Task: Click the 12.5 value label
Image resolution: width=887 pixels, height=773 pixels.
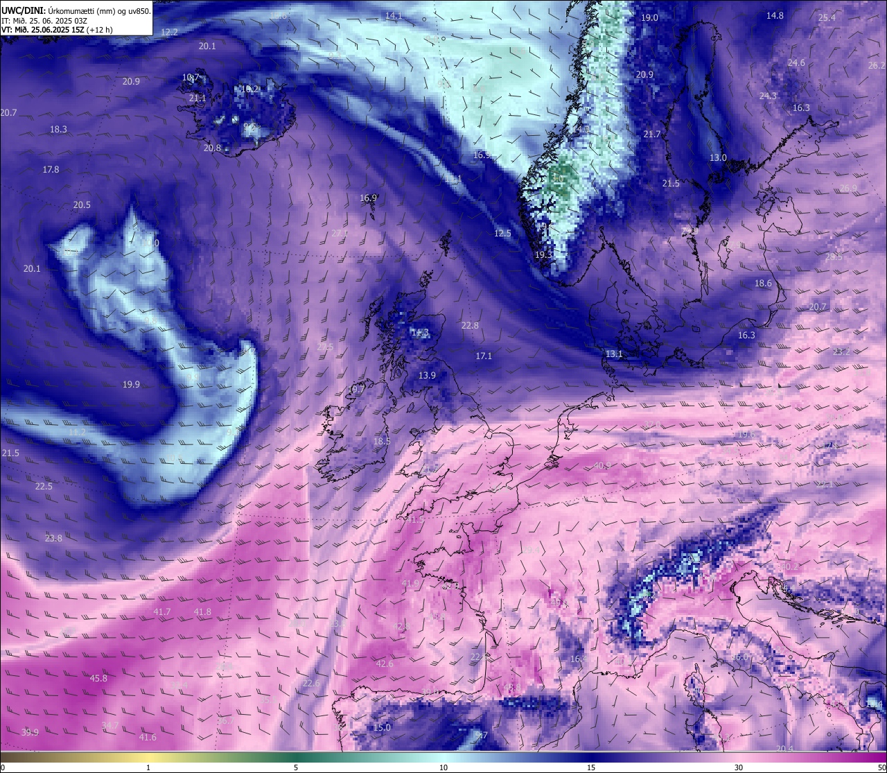Action: click(502, 233)
